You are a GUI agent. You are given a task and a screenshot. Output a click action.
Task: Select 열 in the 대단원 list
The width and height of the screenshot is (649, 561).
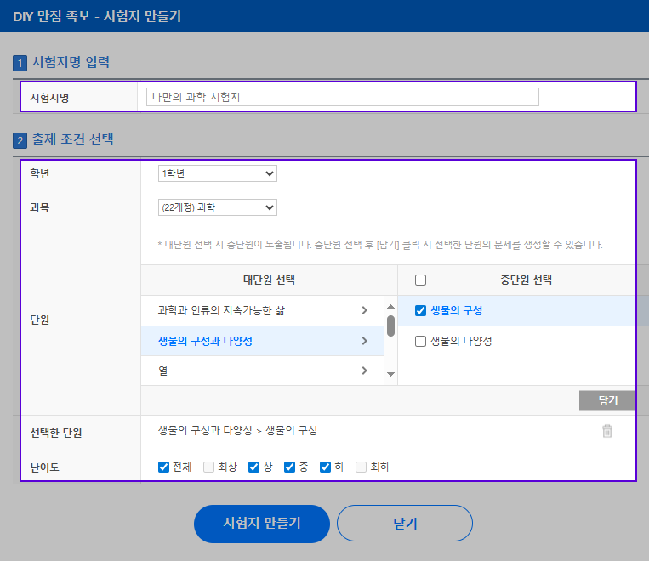(x=162, y=371)
